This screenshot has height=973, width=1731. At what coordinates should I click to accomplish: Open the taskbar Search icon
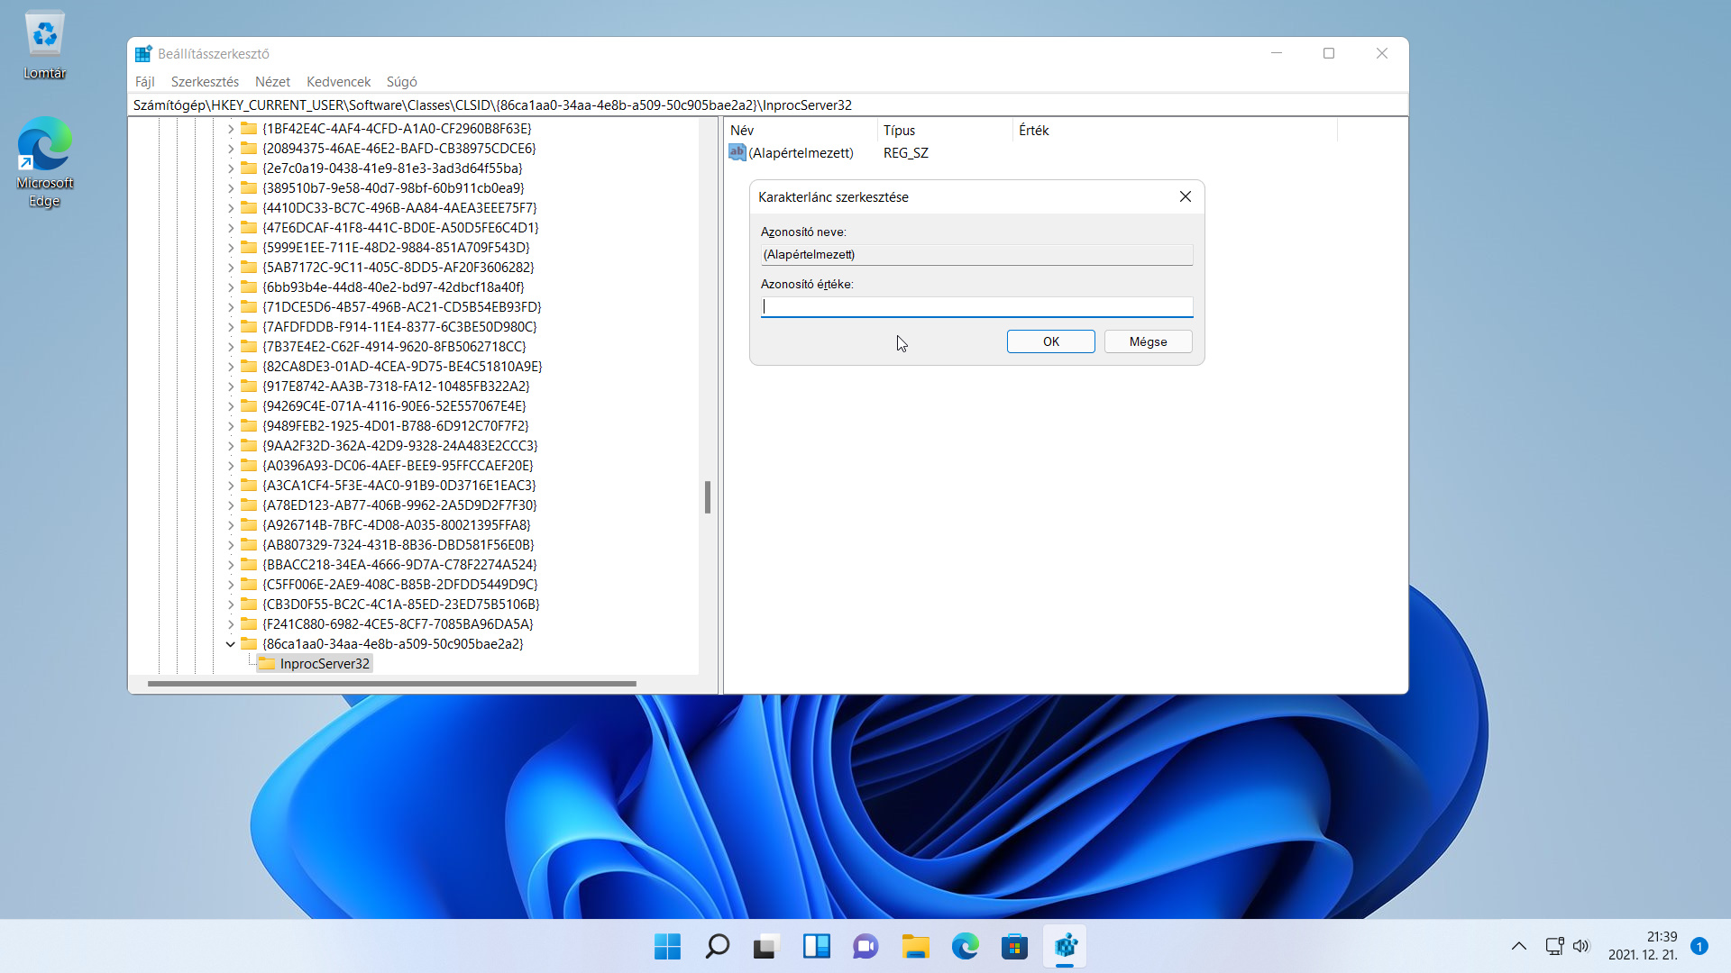[x=717, y=947]
